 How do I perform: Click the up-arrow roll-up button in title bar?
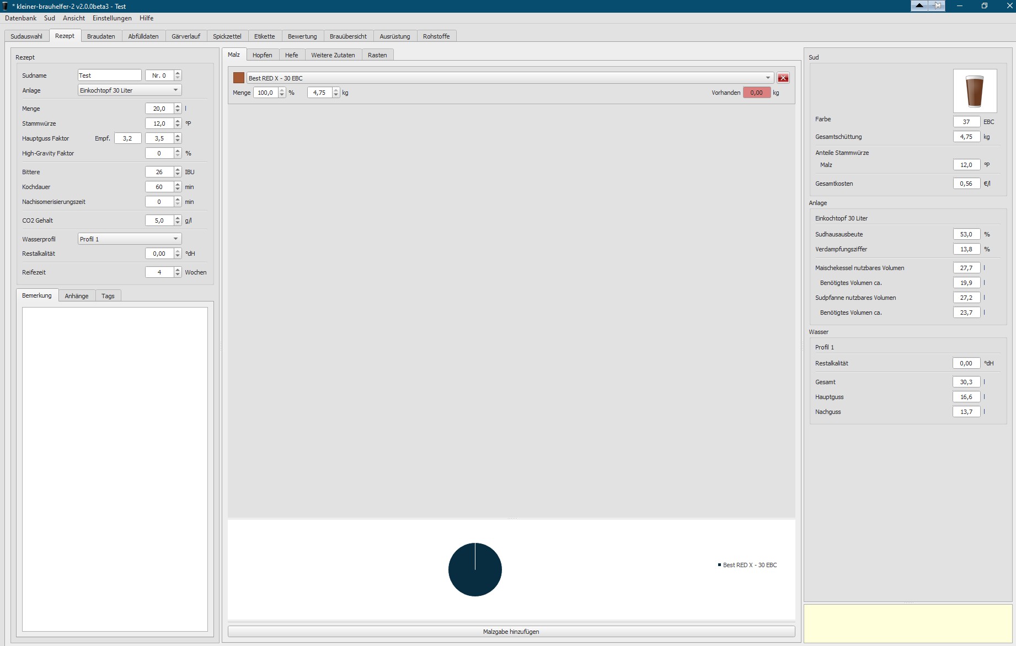coord(919,6)
